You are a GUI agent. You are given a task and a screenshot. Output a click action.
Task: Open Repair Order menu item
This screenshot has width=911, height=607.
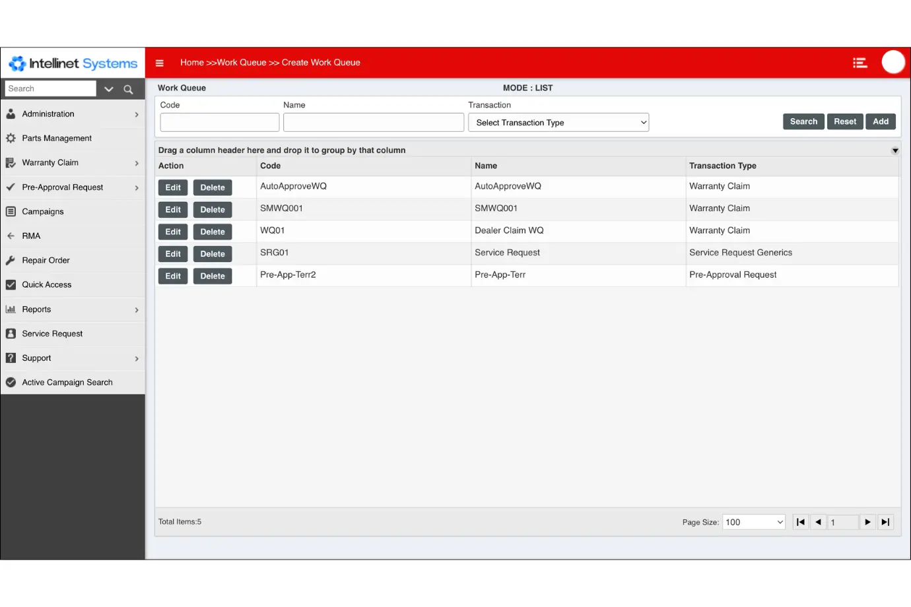click(x=73, y=261)
